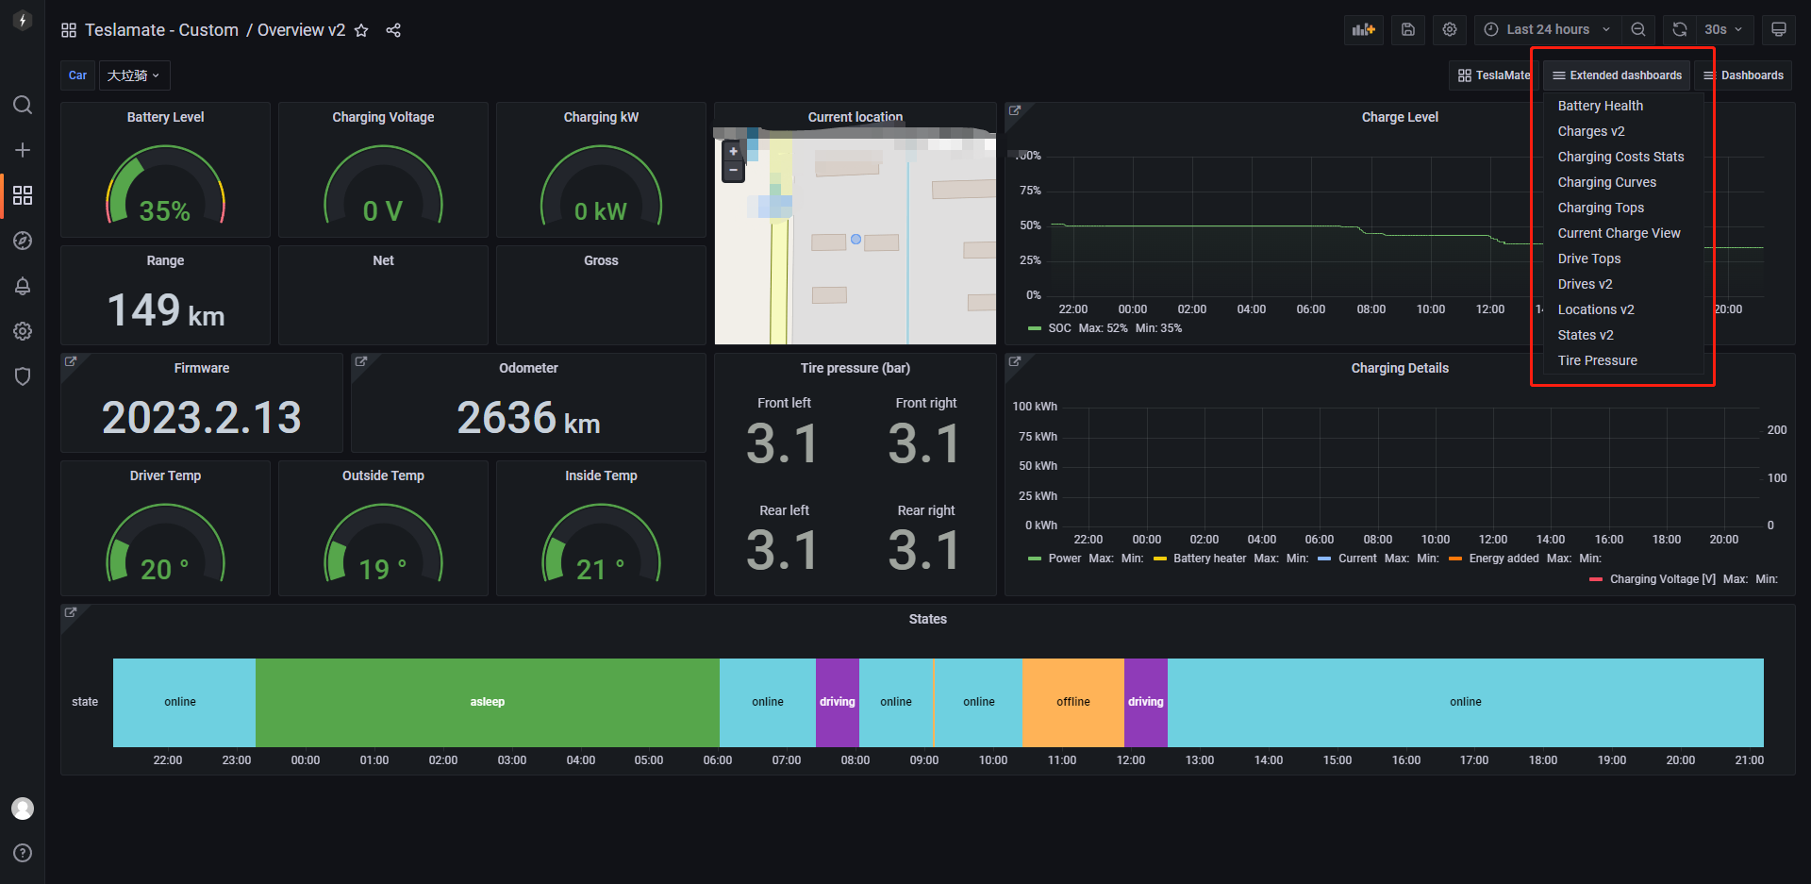Zoom out on the location map
1811x884 pixels.
pos(733,171)
